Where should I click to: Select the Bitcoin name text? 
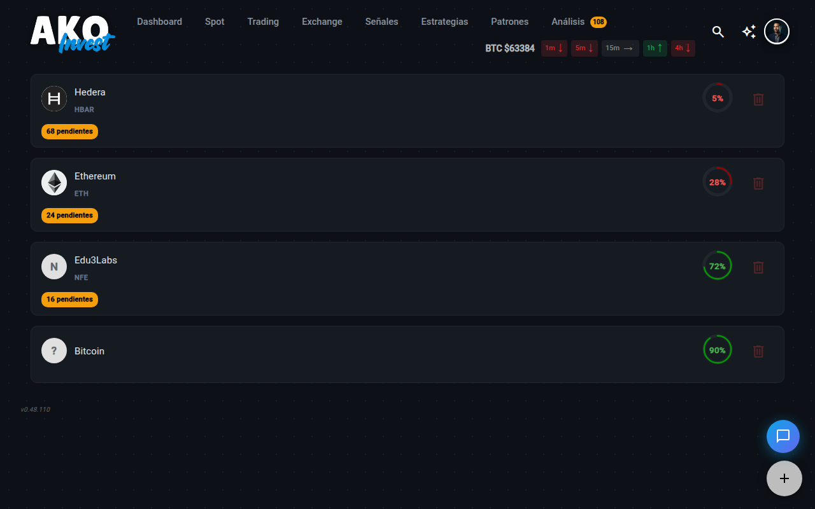89,351
